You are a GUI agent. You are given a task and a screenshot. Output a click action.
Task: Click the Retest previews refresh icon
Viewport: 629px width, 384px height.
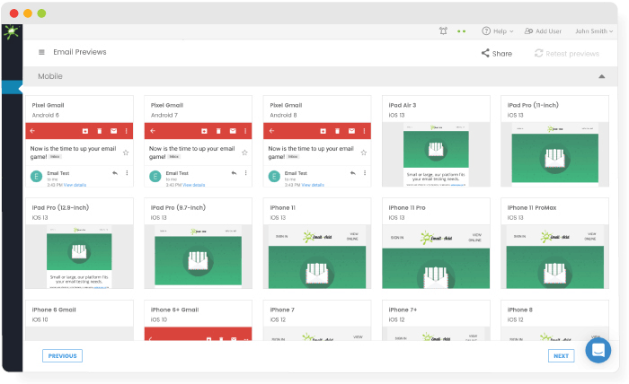[538, 54]
